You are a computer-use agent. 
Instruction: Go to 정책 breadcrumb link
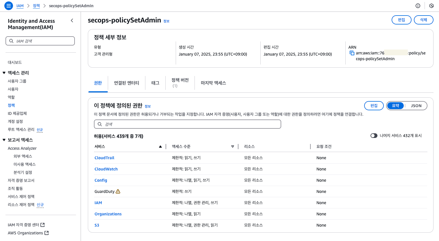[36, 6]
